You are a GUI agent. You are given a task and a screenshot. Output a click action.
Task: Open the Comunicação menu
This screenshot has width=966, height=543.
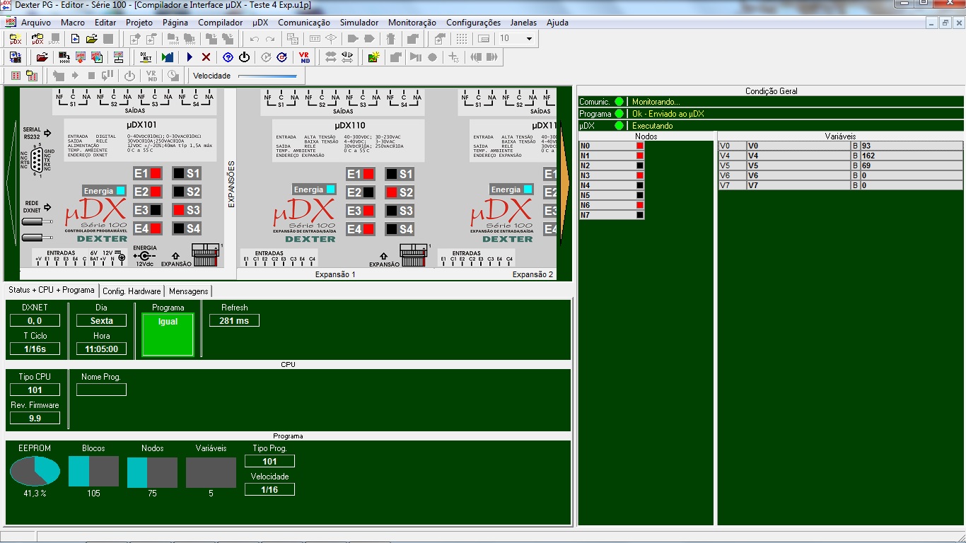point(304,23)
